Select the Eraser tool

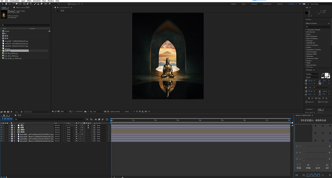tap(41, 4)
